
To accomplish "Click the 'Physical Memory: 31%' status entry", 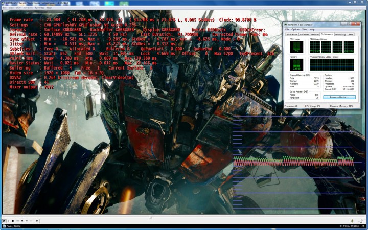I will coord(341,106).
